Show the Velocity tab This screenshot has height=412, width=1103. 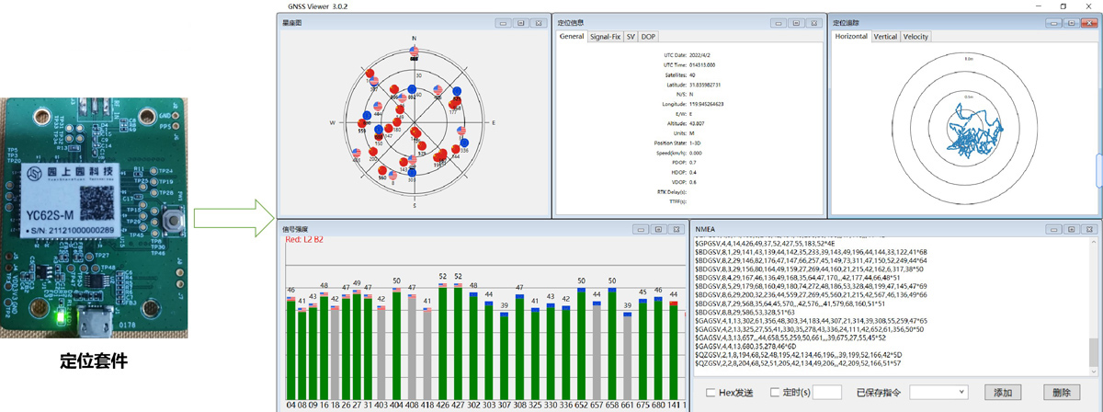[915, 37]
